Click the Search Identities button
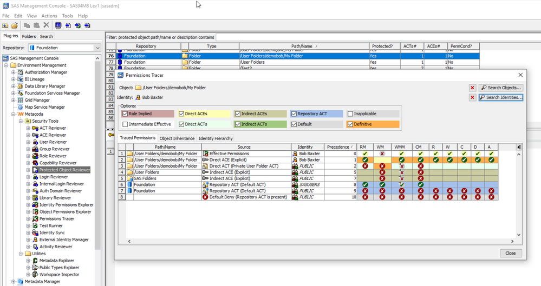The image size is (541, 286). coord(501,97)
